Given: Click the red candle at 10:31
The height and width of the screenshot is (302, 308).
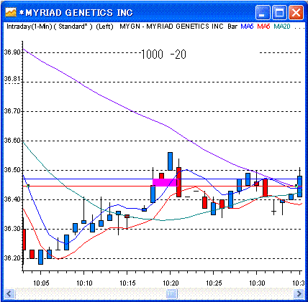Looking at the screenshot, I should point(265,187).
